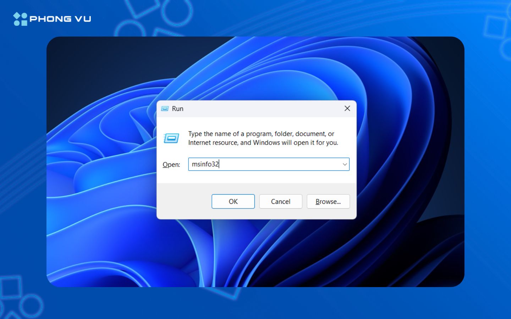The height and width of the screenshot is (319, 511).
Task: Click the Run title text
Action: coord(178,108)
